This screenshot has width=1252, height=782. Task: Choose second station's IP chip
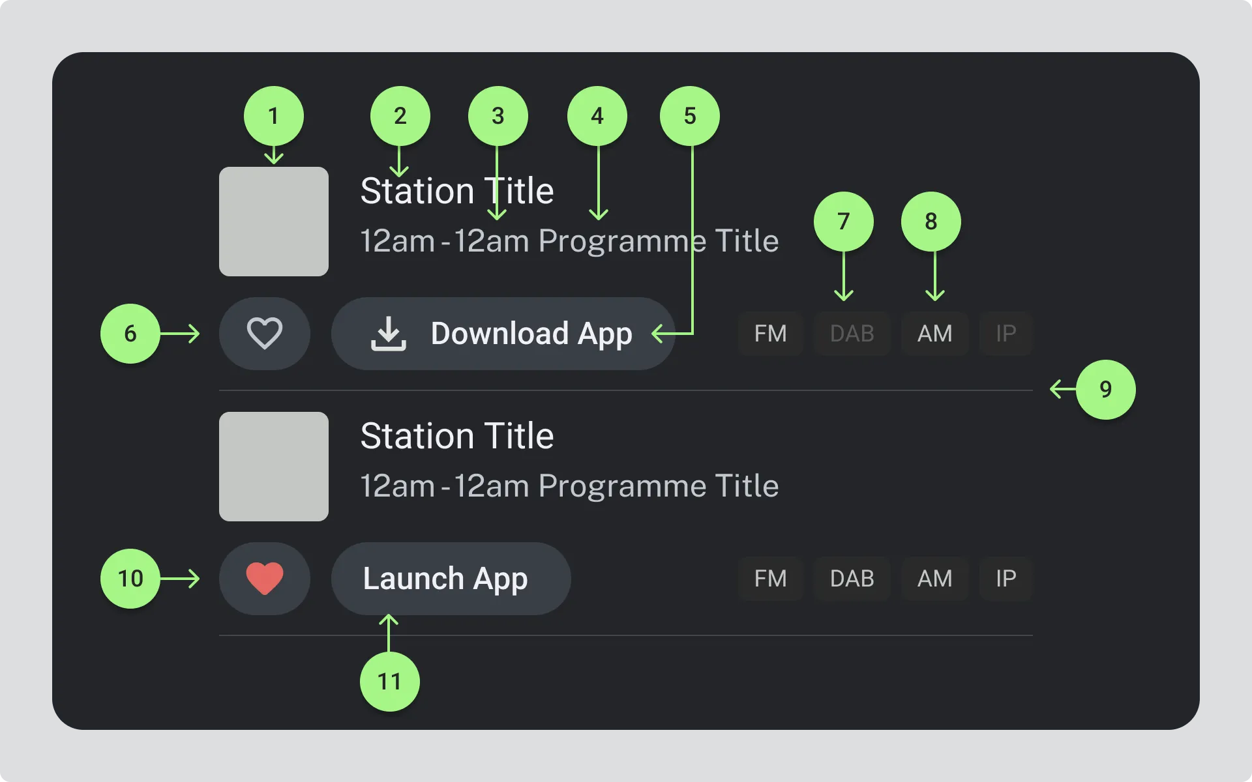pyautogui.click(x=1005, y=579)
